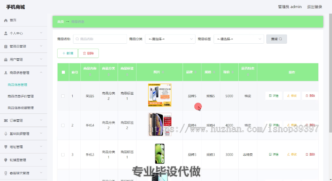Click 修改 for row 手机3
Image resolution: width=332 pixels, height=181 pixels.
click(x=292, y=155)
